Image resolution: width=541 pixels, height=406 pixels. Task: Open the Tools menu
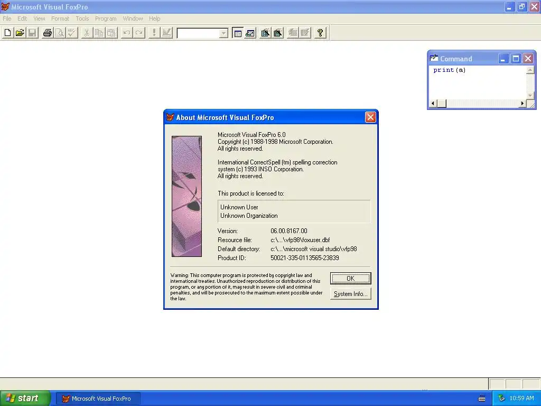(82, 19)
